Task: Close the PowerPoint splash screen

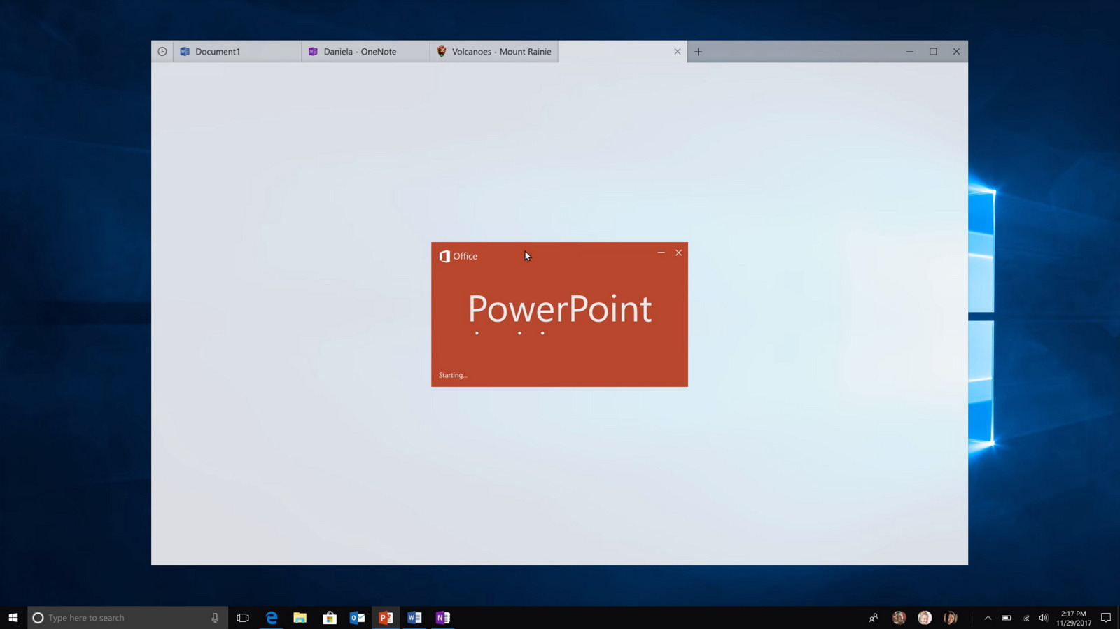Action: pos(678,253)
